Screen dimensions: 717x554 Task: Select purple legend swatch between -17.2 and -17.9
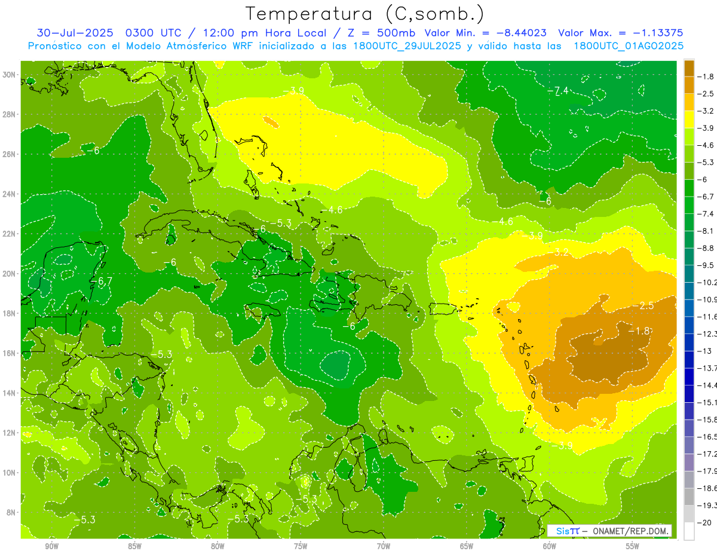pyautogui.click(x=689, y=461)
